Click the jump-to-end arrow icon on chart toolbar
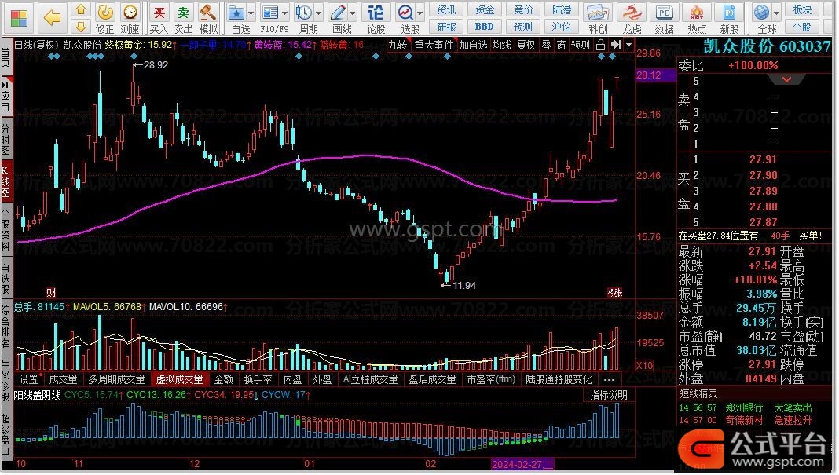This screenshot has height=475, width=839. [x=616, y=45]
